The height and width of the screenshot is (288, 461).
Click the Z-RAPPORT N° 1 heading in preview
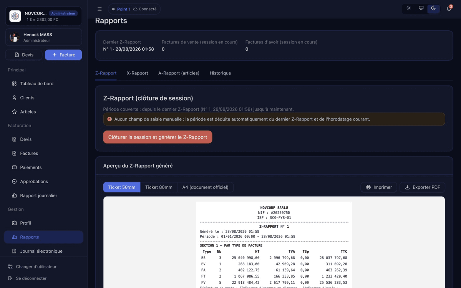click(x=274, y=227)
